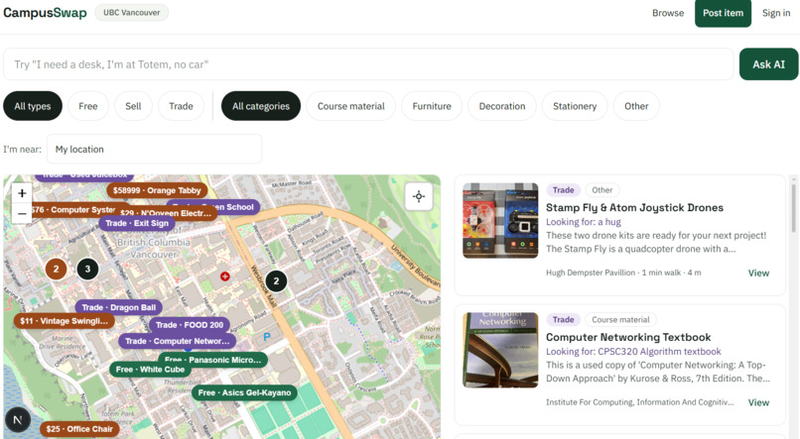Filter by Furniture category

(432, 106)
